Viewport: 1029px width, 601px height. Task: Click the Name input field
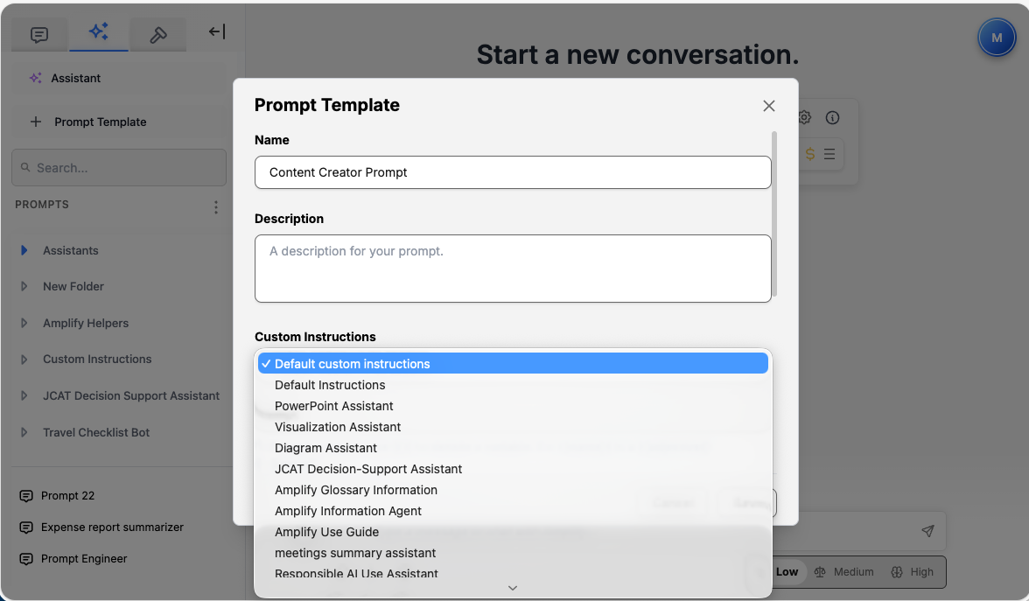[x=513, y=172]
